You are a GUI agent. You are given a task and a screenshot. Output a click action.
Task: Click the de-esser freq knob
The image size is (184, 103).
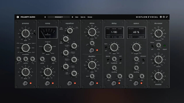pos(158,45)
